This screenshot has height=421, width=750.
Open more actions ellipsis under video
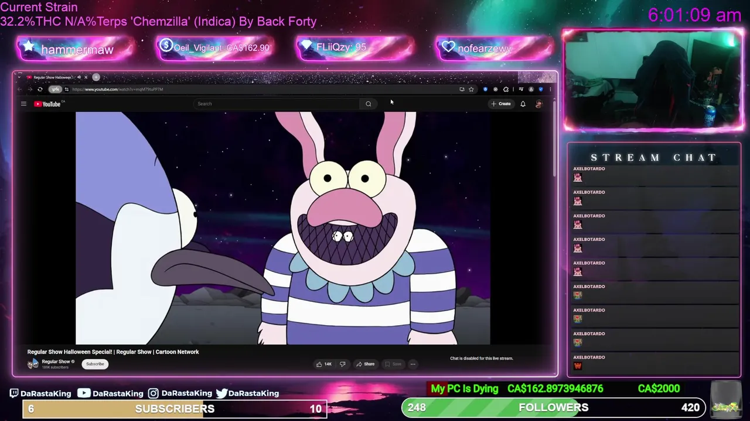click(x=412, y=364)
